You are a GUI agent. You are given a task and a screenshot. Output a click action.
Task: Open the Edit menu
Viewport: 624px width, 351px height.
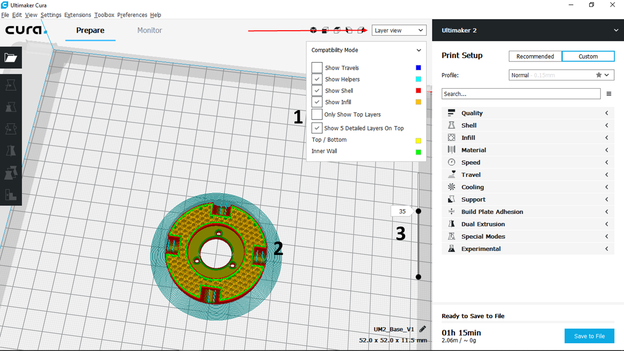tap(17, 15)
